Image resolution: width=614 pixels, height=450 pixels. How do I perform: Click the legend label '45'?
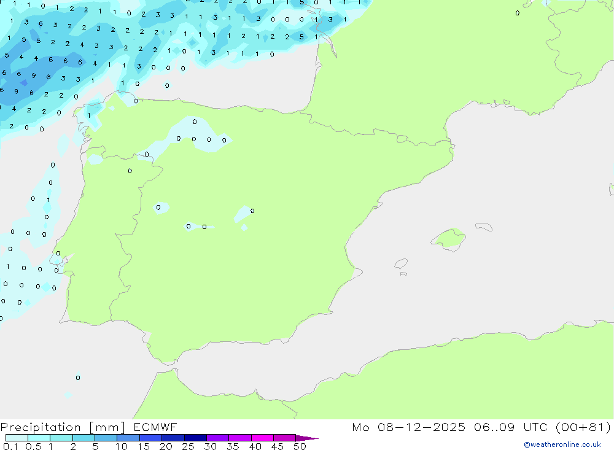click(278, 446)
